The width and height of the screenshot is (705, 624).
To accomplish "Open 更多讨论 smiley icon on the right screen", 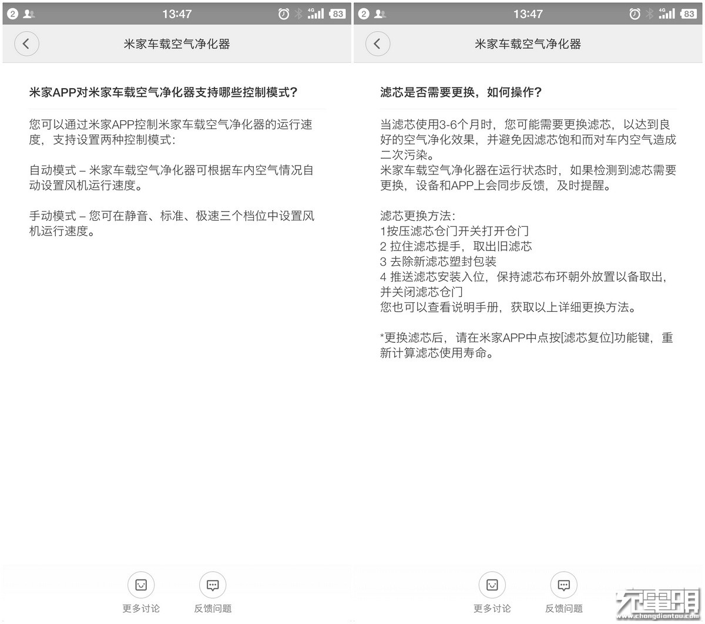I will pos(492,585).
